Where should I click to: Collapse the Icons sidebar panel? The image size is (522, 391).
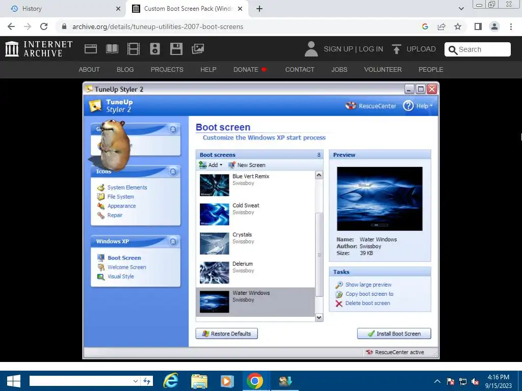tap(173, 172)
